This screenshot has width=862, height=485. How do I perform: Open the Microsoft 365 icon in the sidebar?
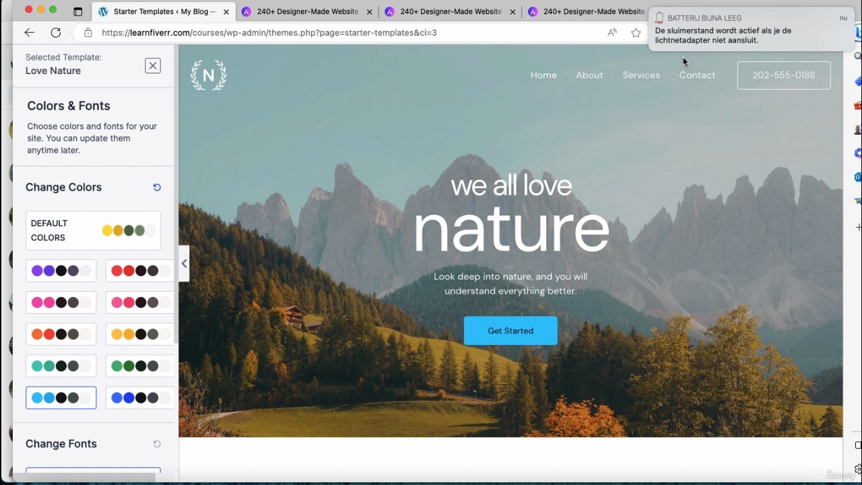858,154
